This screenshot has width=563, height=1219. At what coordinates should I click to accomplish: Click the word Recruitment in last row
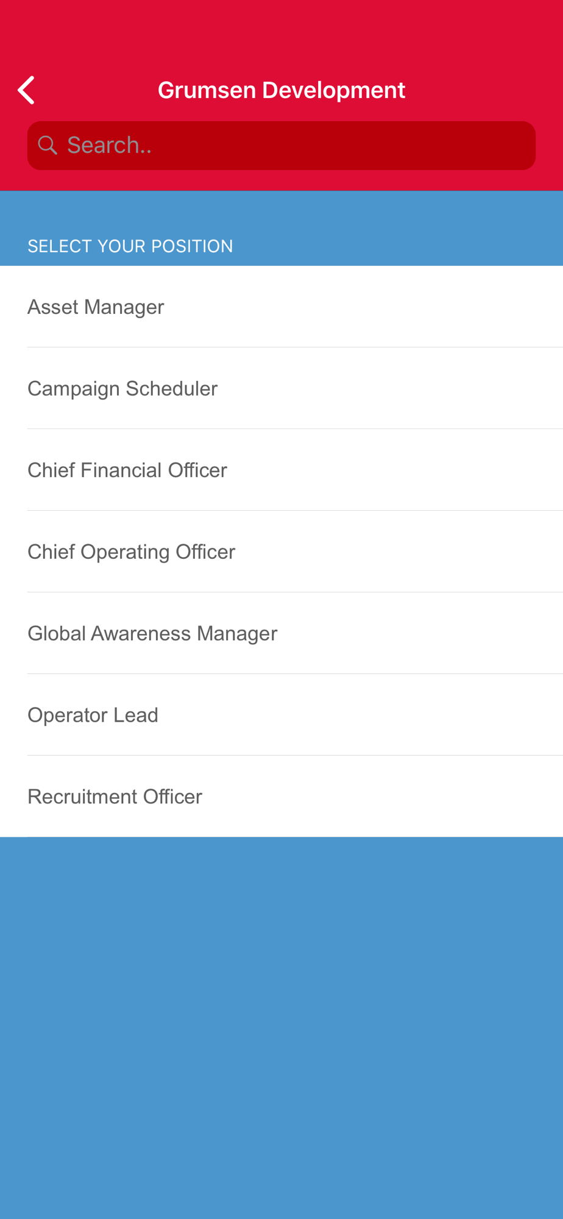pyautogui.click(x=83, y=797)
